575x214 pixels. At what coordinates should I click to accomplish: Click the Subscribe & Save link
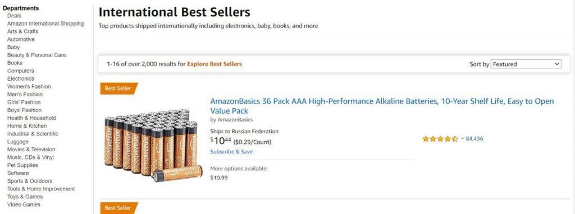(231, 151)
